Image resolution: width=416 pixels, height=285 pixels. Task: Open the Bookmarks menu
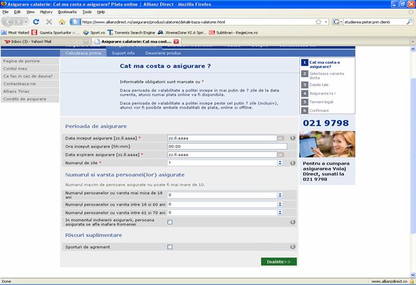click(67, 12)
